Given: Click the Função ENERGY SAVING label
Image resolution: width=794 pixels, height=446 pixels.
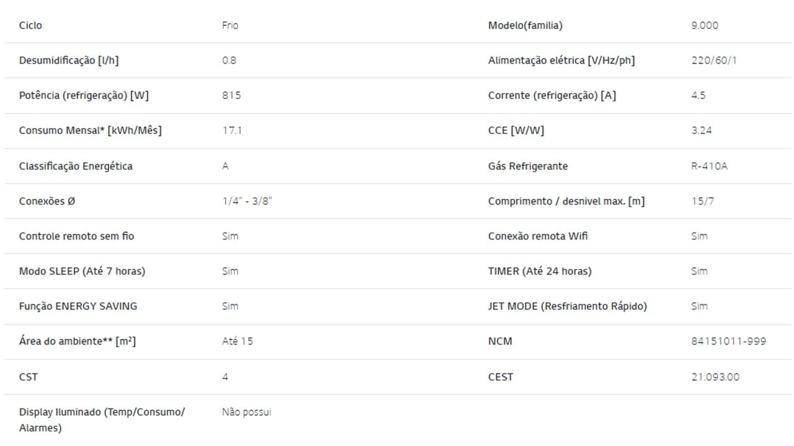Looking at the screenshot, I should pyautogui.click(x=78, y=306).
